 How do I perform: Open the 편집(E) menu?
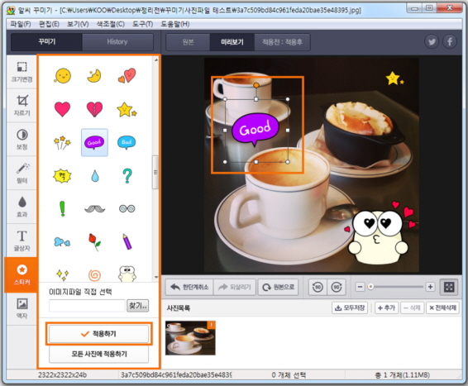pos(49,24)
